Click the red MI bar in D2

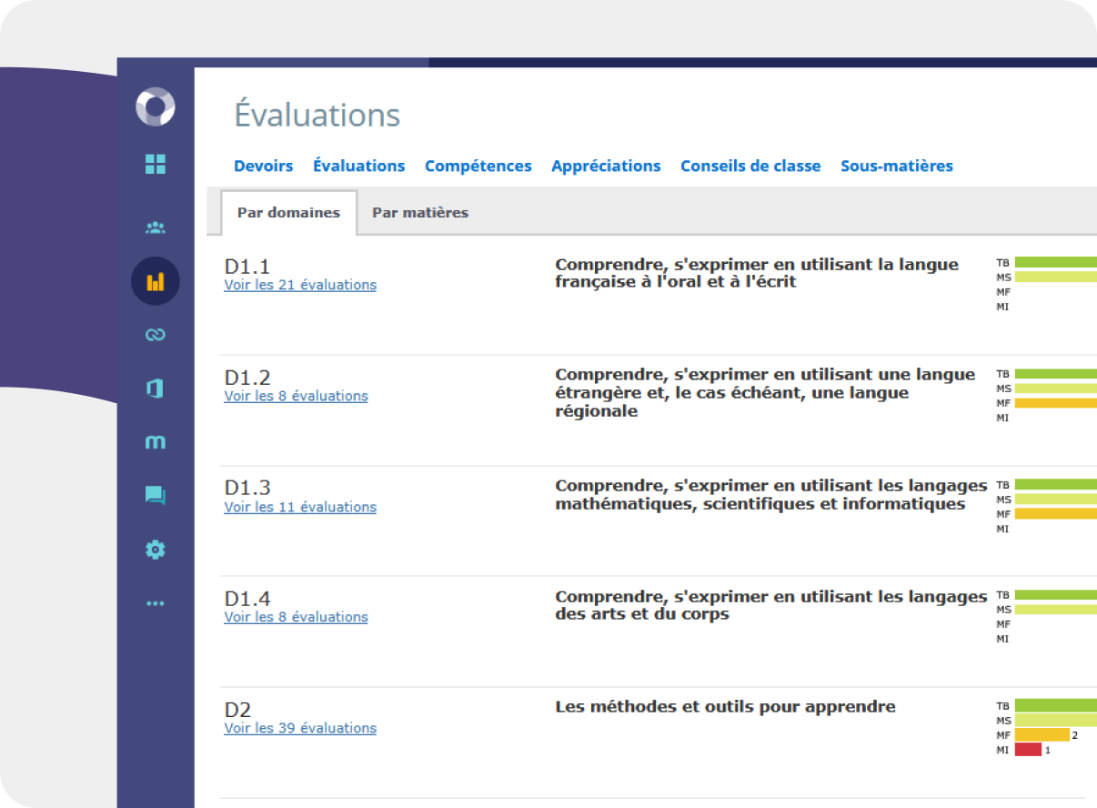(x=1028, y=750)
